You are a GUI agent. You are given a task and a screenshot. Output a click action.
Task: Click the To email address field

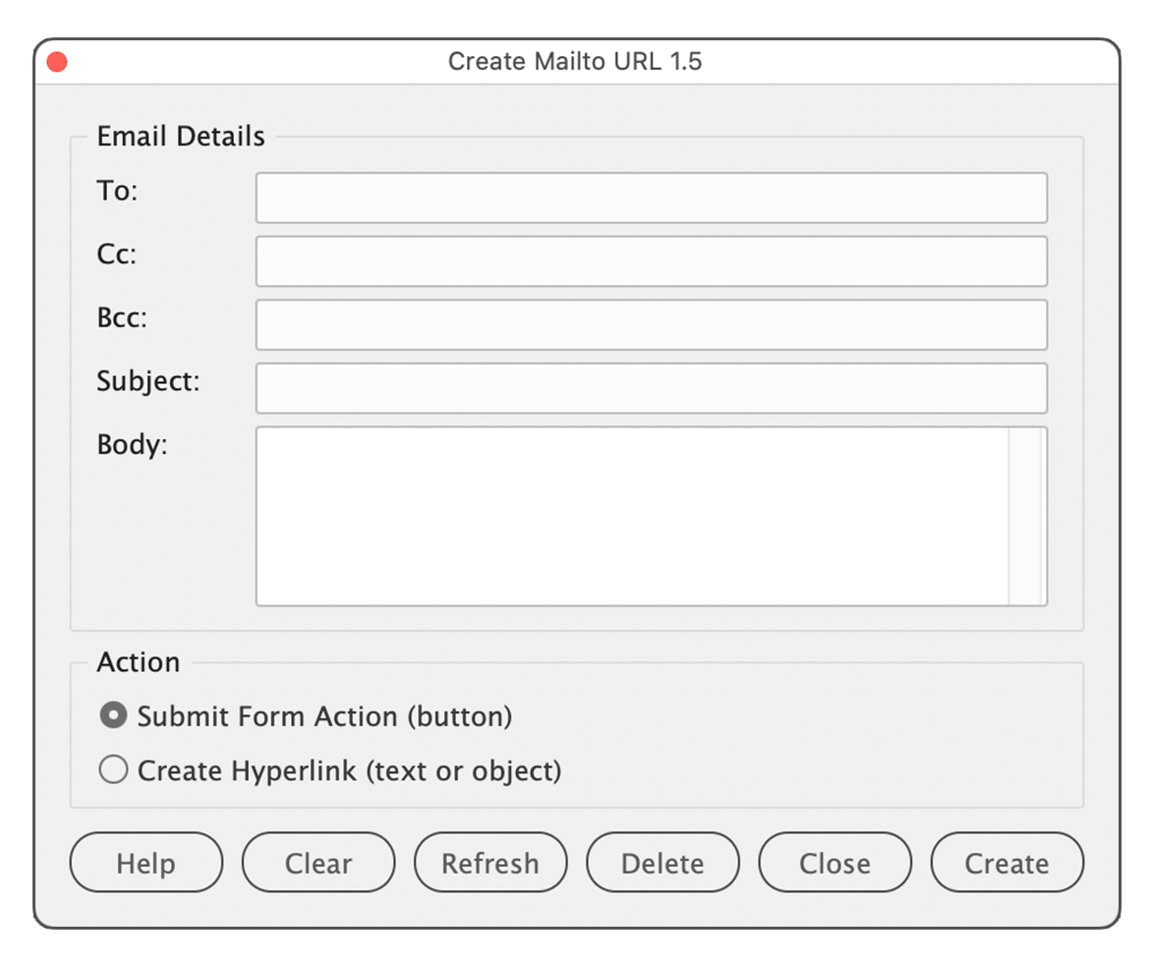[651, 199]
